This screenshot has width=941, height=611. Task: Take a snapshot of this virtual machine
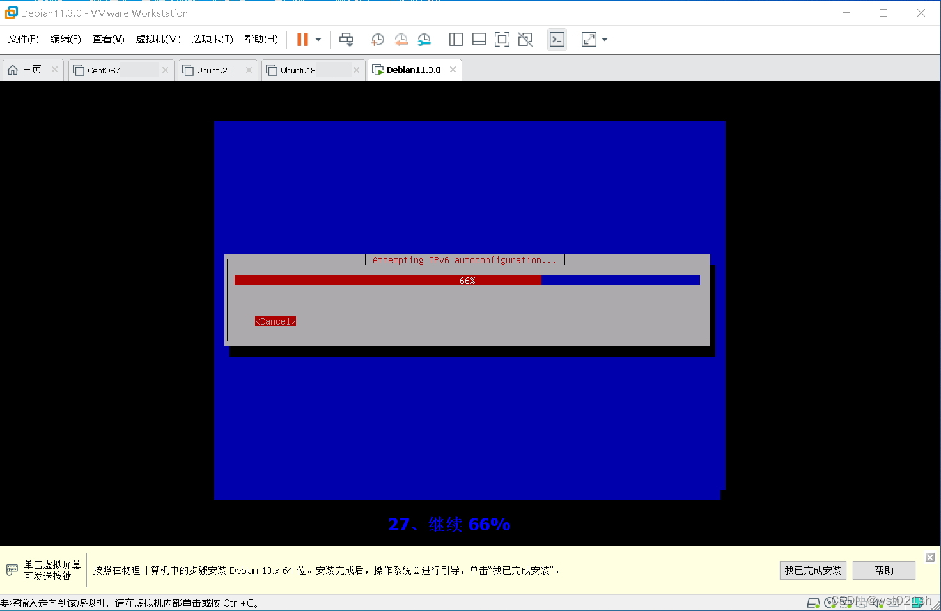[x=378, y=40]
